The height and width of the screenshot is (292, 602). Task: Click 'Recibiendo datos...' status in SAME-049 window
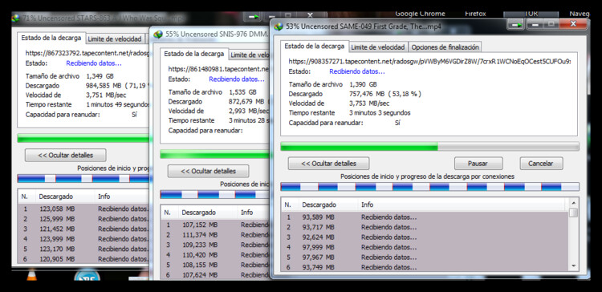(x=357, y=71)
